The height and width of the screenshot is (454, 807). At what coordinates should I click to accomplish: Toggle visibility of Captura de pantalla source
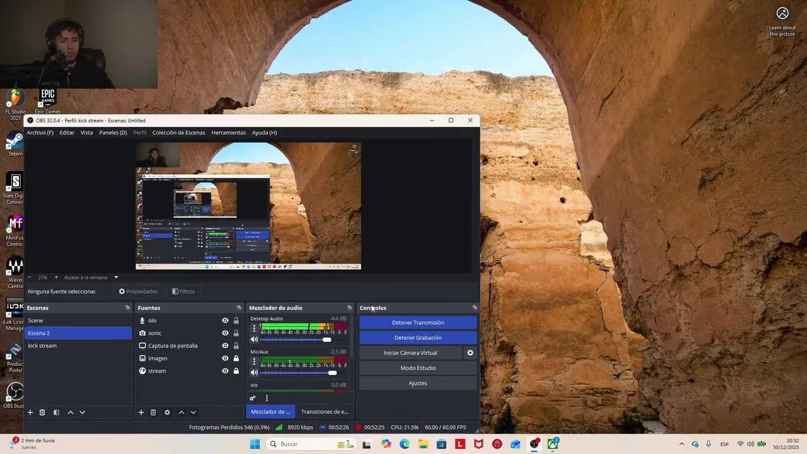coord(225,346)
